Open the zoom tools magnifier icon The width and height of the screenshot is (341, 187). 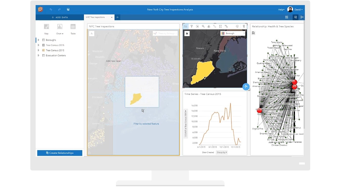coord(203,26)
